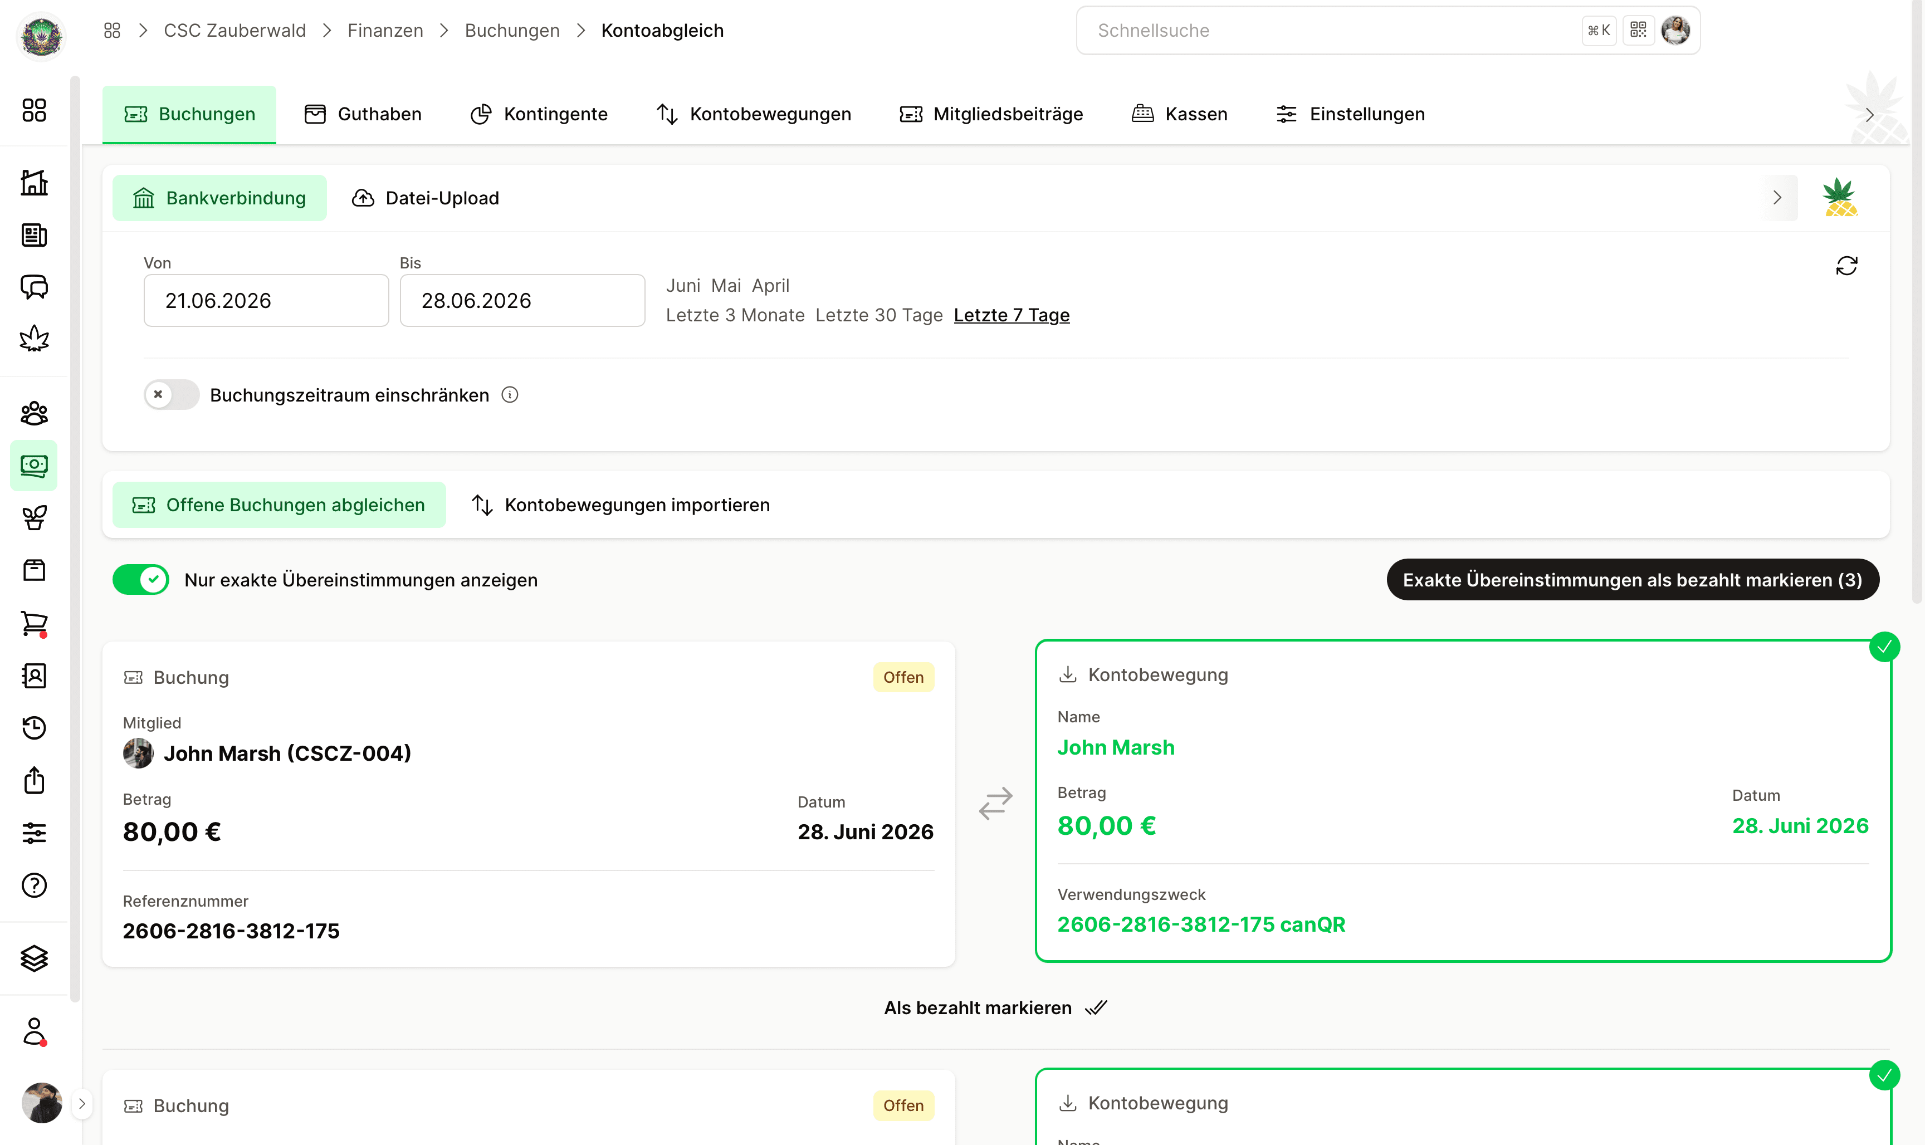Screen dimensions: 1925x1145
Task: Refresh the bank data with reload icon
Action: click(x=1846, y=266)
